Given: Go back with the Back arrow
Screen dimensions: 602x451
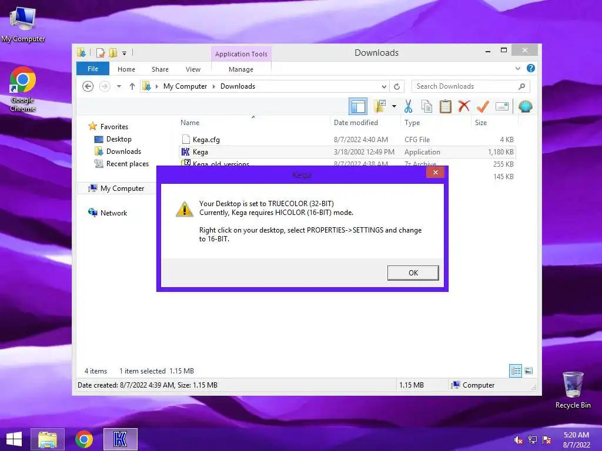Looking at the screenshot, I should (x=88, y=86).
